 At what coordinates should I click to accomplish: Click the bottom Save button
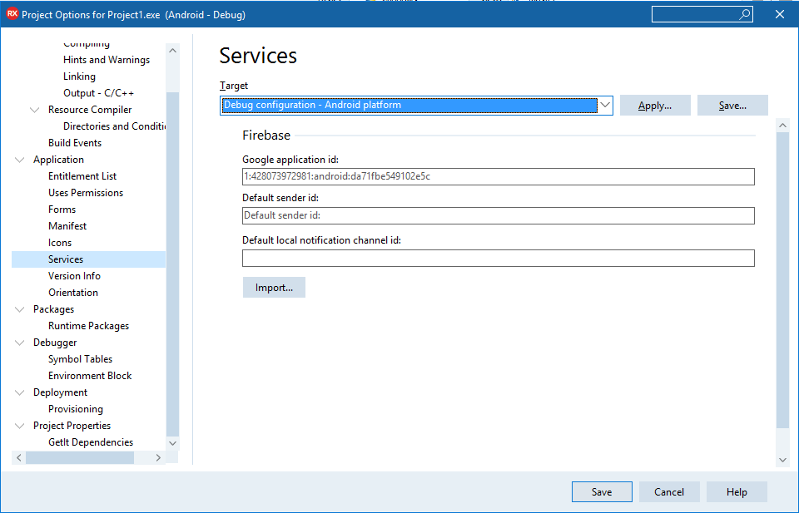pos(602,491)
